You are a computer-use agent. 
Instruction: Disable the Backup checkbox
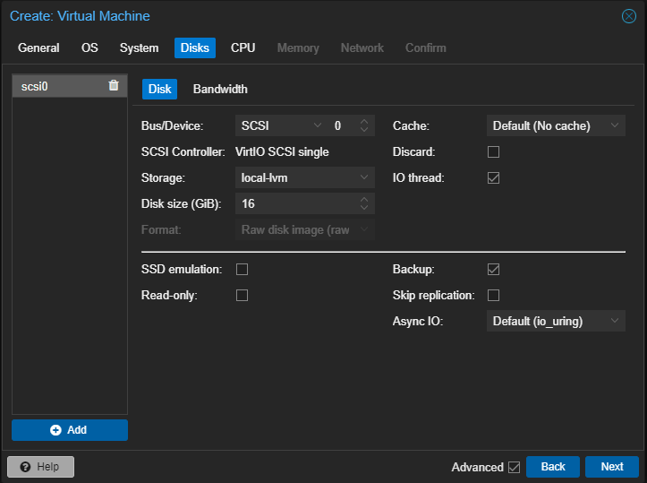493,269
